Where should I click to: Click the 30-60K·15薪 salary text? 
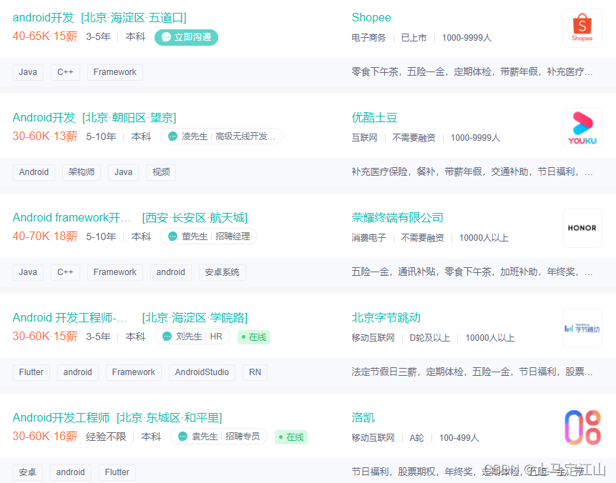pyautogui.click(x=45, y=337)
